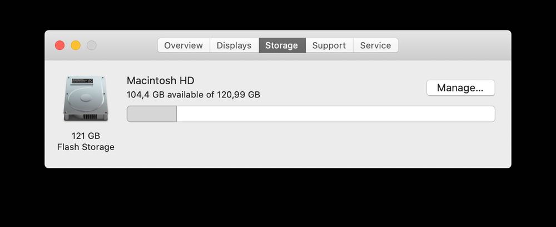Click the Macintosh HD volume name
Viewport: 556px width, 227px height.
(161, 80)
